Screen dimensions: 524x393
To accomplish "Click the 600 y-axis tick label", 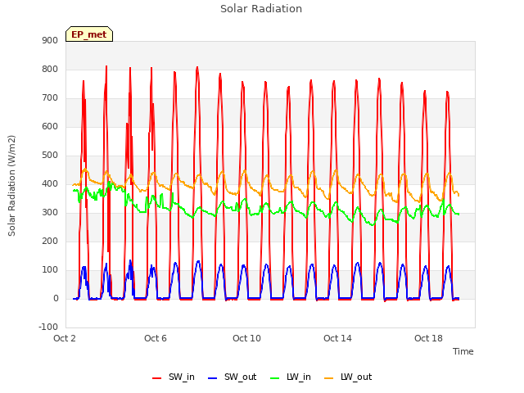I will point(50,127).
